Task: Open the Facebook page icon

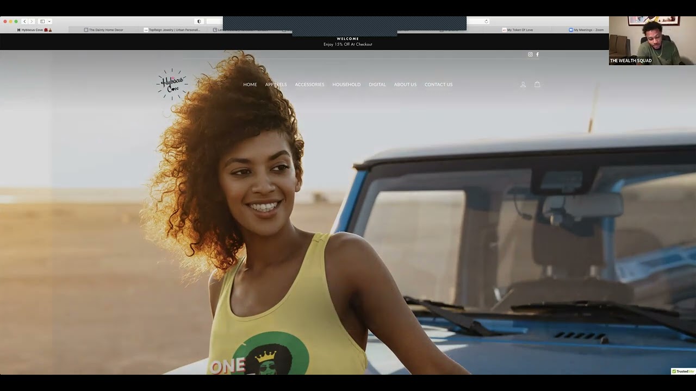Action: point(537,54)
